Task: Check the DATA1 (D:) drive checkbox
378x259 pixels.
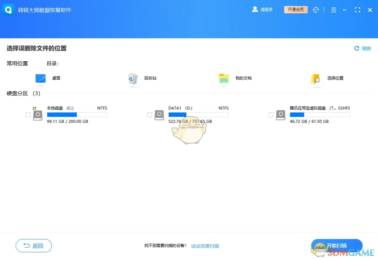Action: (149, 115)
